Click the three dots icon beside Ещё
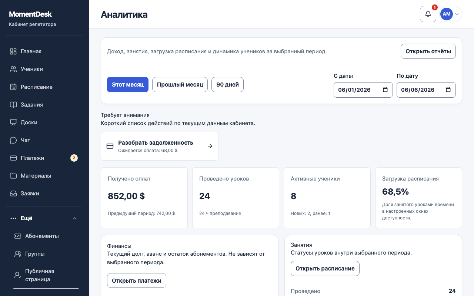 pos(13,218)
